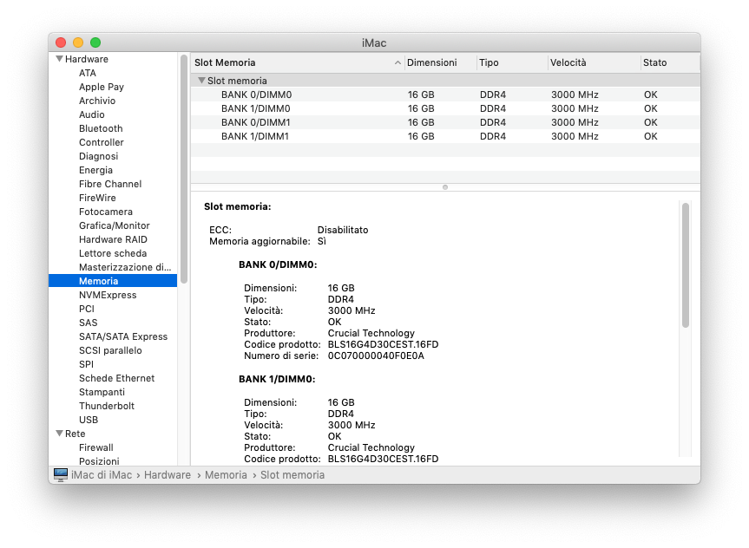Viewport: 749px width, 548px height.
Task: Select Apple Pay in the sidebar
Action: click(x=102, y=87)
